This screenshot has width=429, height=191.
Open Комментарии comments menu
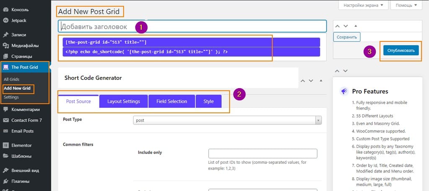click(25, 110)
